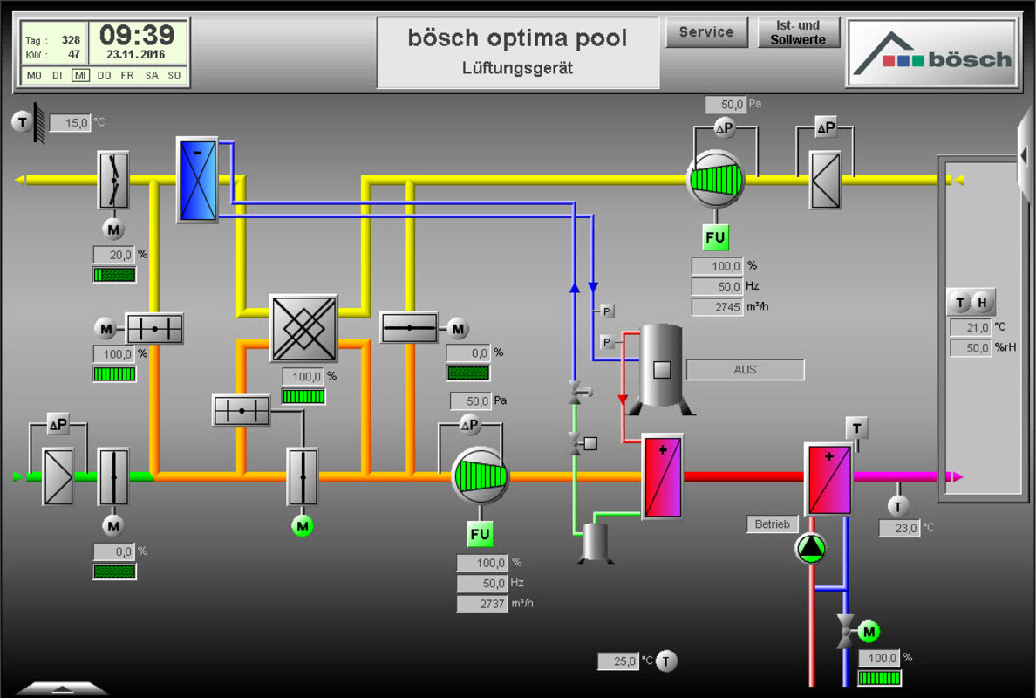
Task: Toggle the Betrieb pump status label
Action: coord(772,524)
